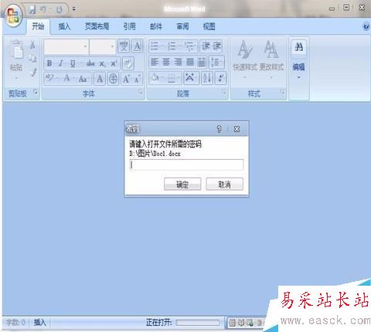
Task: Click the sort A-Z icon
Action: pos(207,78)
